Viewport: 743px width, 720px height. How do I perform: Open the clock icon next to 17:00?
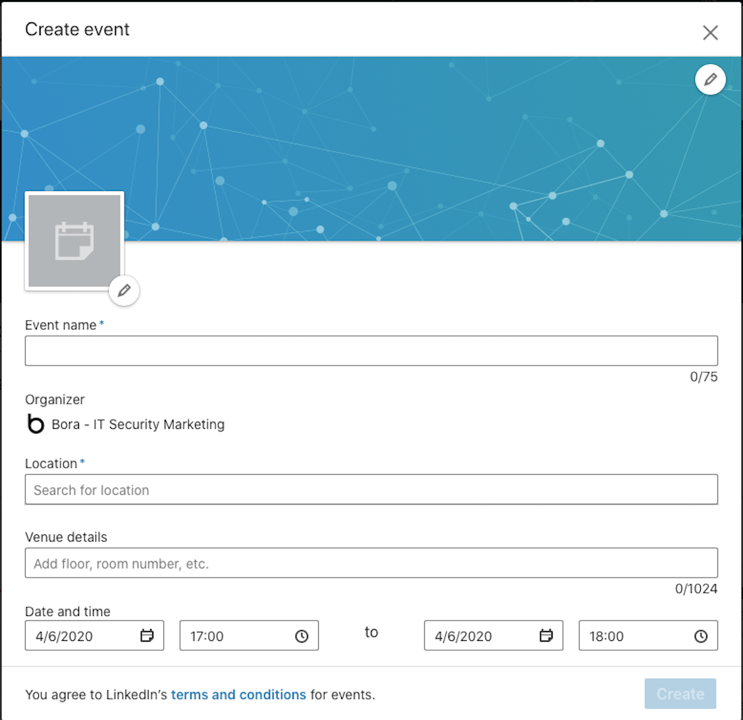coord(302,635)
